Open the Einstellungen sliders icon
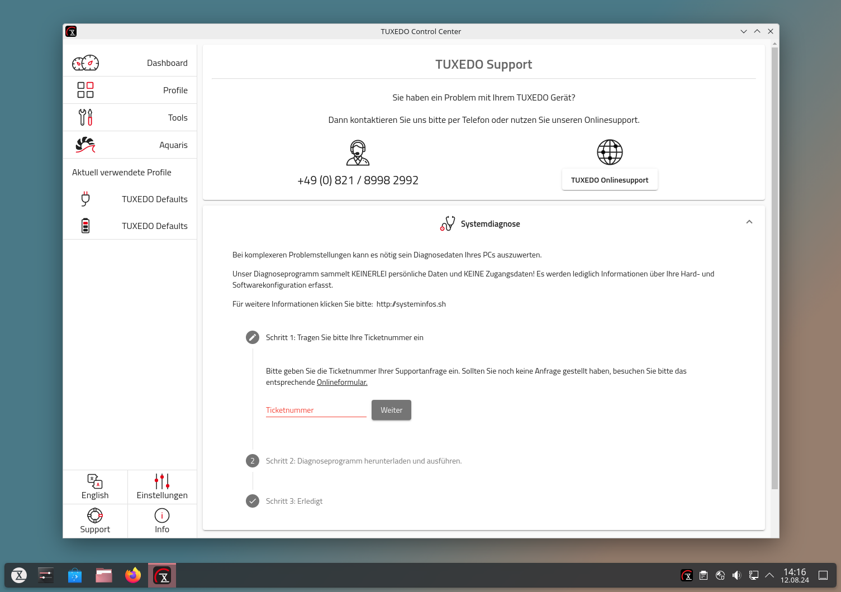This screenshot has width=841, height=592. [x=162, y=481]
